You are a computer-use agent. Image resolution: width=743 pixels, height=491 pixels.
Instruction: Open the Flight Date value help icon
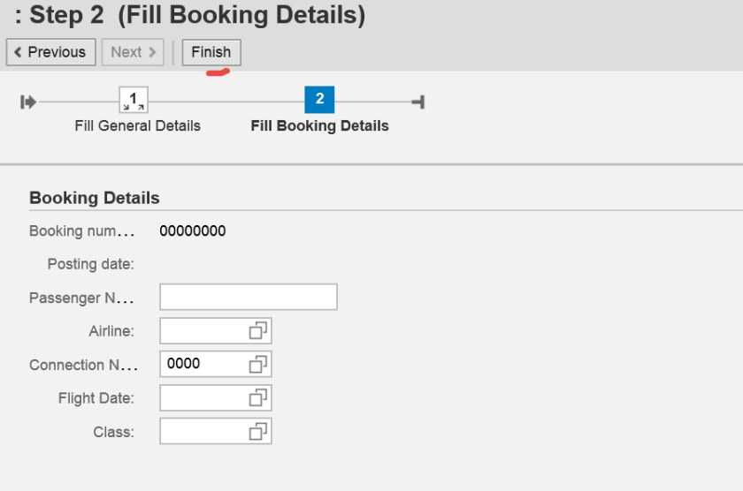tap(258, 398)
